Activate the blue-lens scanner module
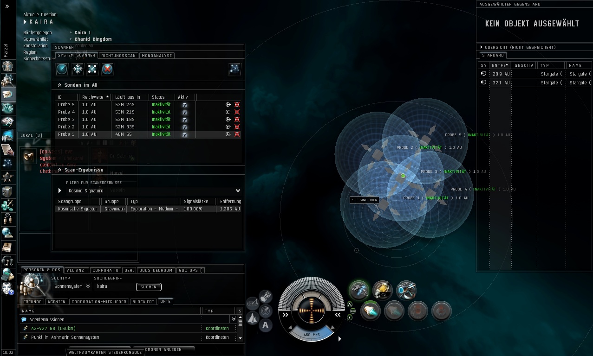Viewport: 593px width, 356px height. pos(406,291)
